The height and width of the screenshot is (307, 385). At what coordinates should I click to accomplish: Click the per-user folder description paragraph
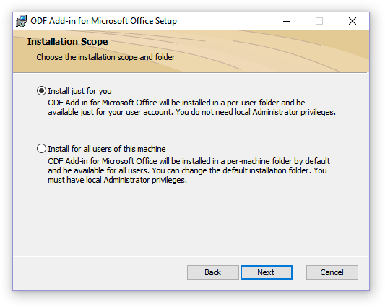(x=191, y=108)
